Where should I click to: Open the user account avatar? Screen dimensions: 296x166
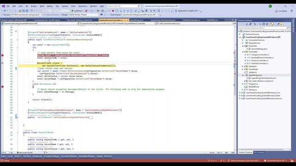point(270,6)
